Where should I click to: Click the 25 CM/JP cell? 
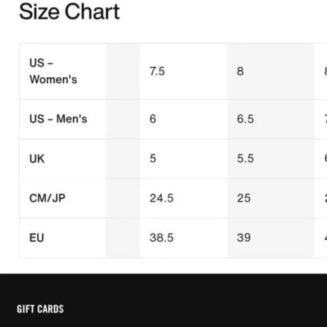click(271, 198)
